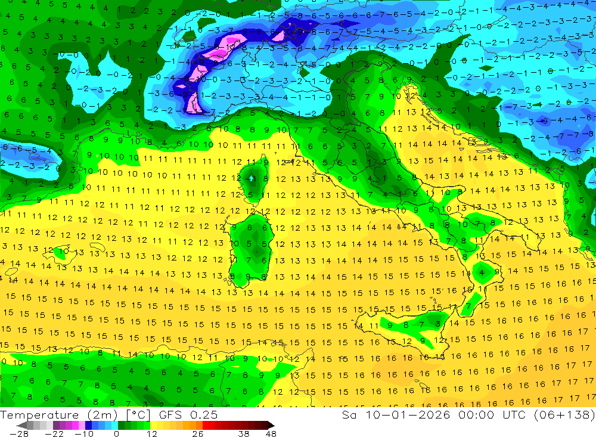Pick the bright yellow legend swatch at 12
The width and height of the screenshot is (596, 437).
[x=153, y=425]
